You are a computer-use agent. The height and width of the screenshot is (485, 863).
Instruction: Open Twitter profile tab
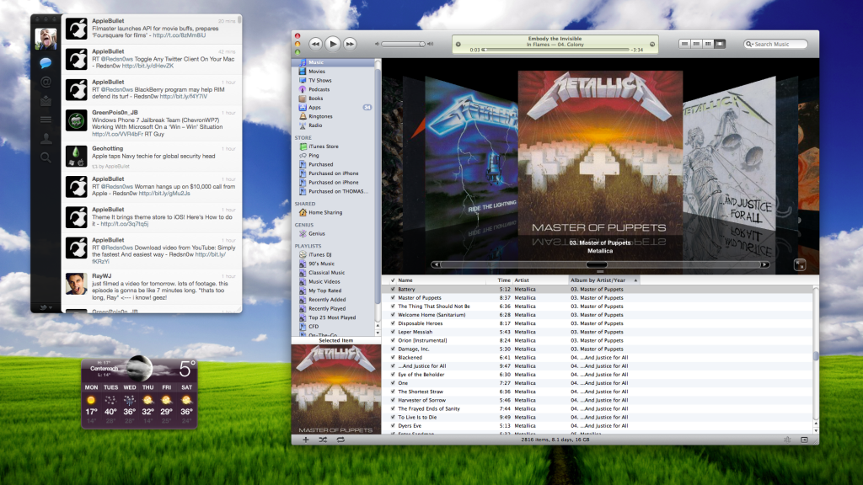[46, 139]
